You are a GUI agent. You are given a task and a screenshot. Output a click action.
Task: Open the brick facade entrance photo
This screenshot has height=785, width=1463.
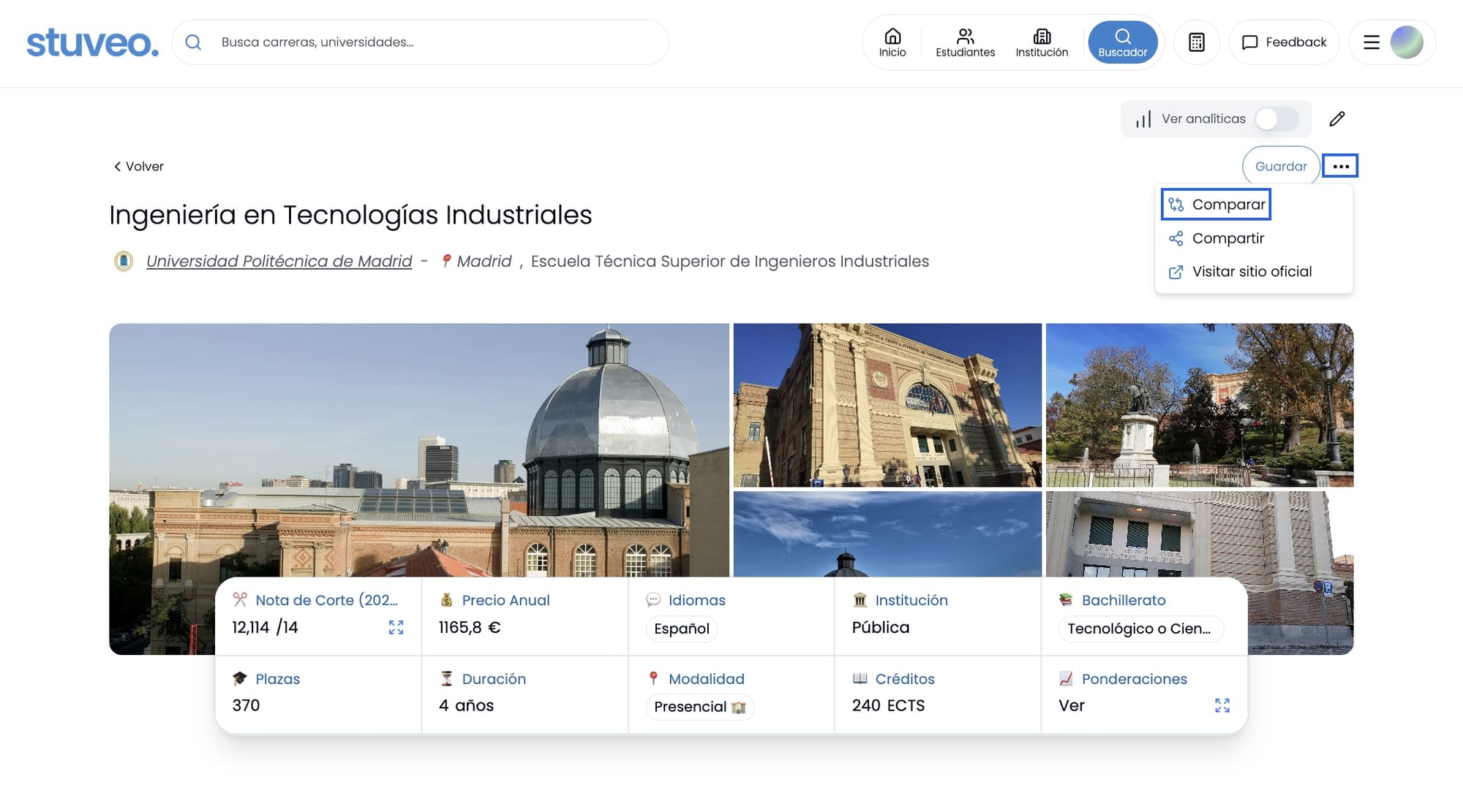887,405
